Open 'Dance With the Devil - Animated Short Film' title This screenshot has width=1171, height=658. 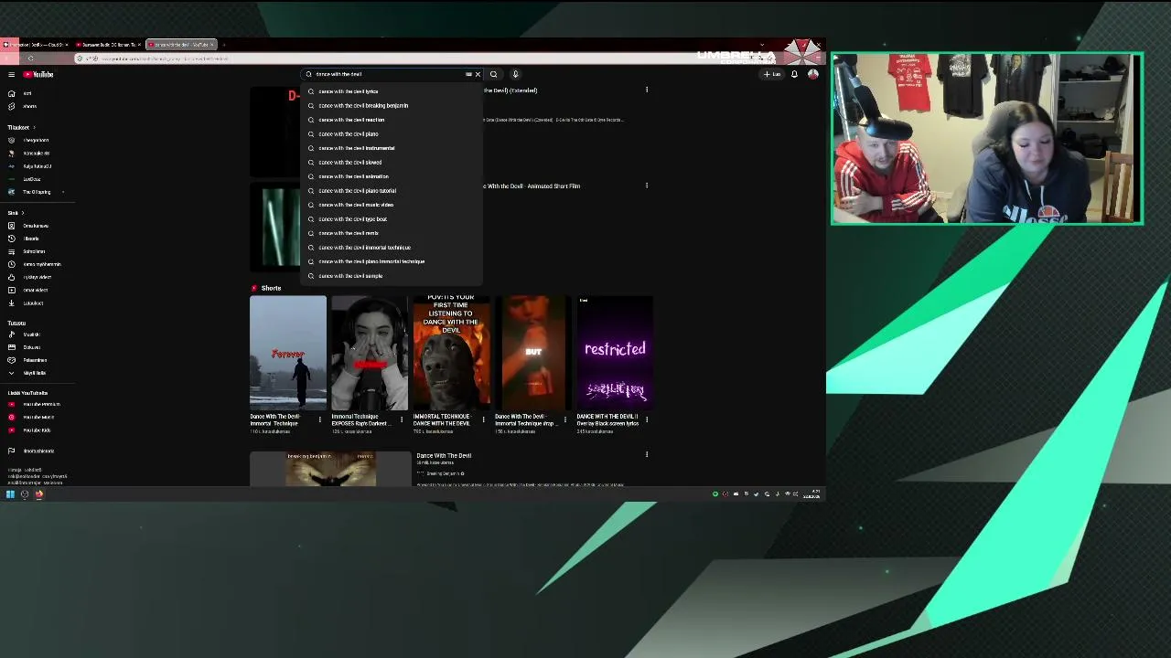(x=532, y=186)
